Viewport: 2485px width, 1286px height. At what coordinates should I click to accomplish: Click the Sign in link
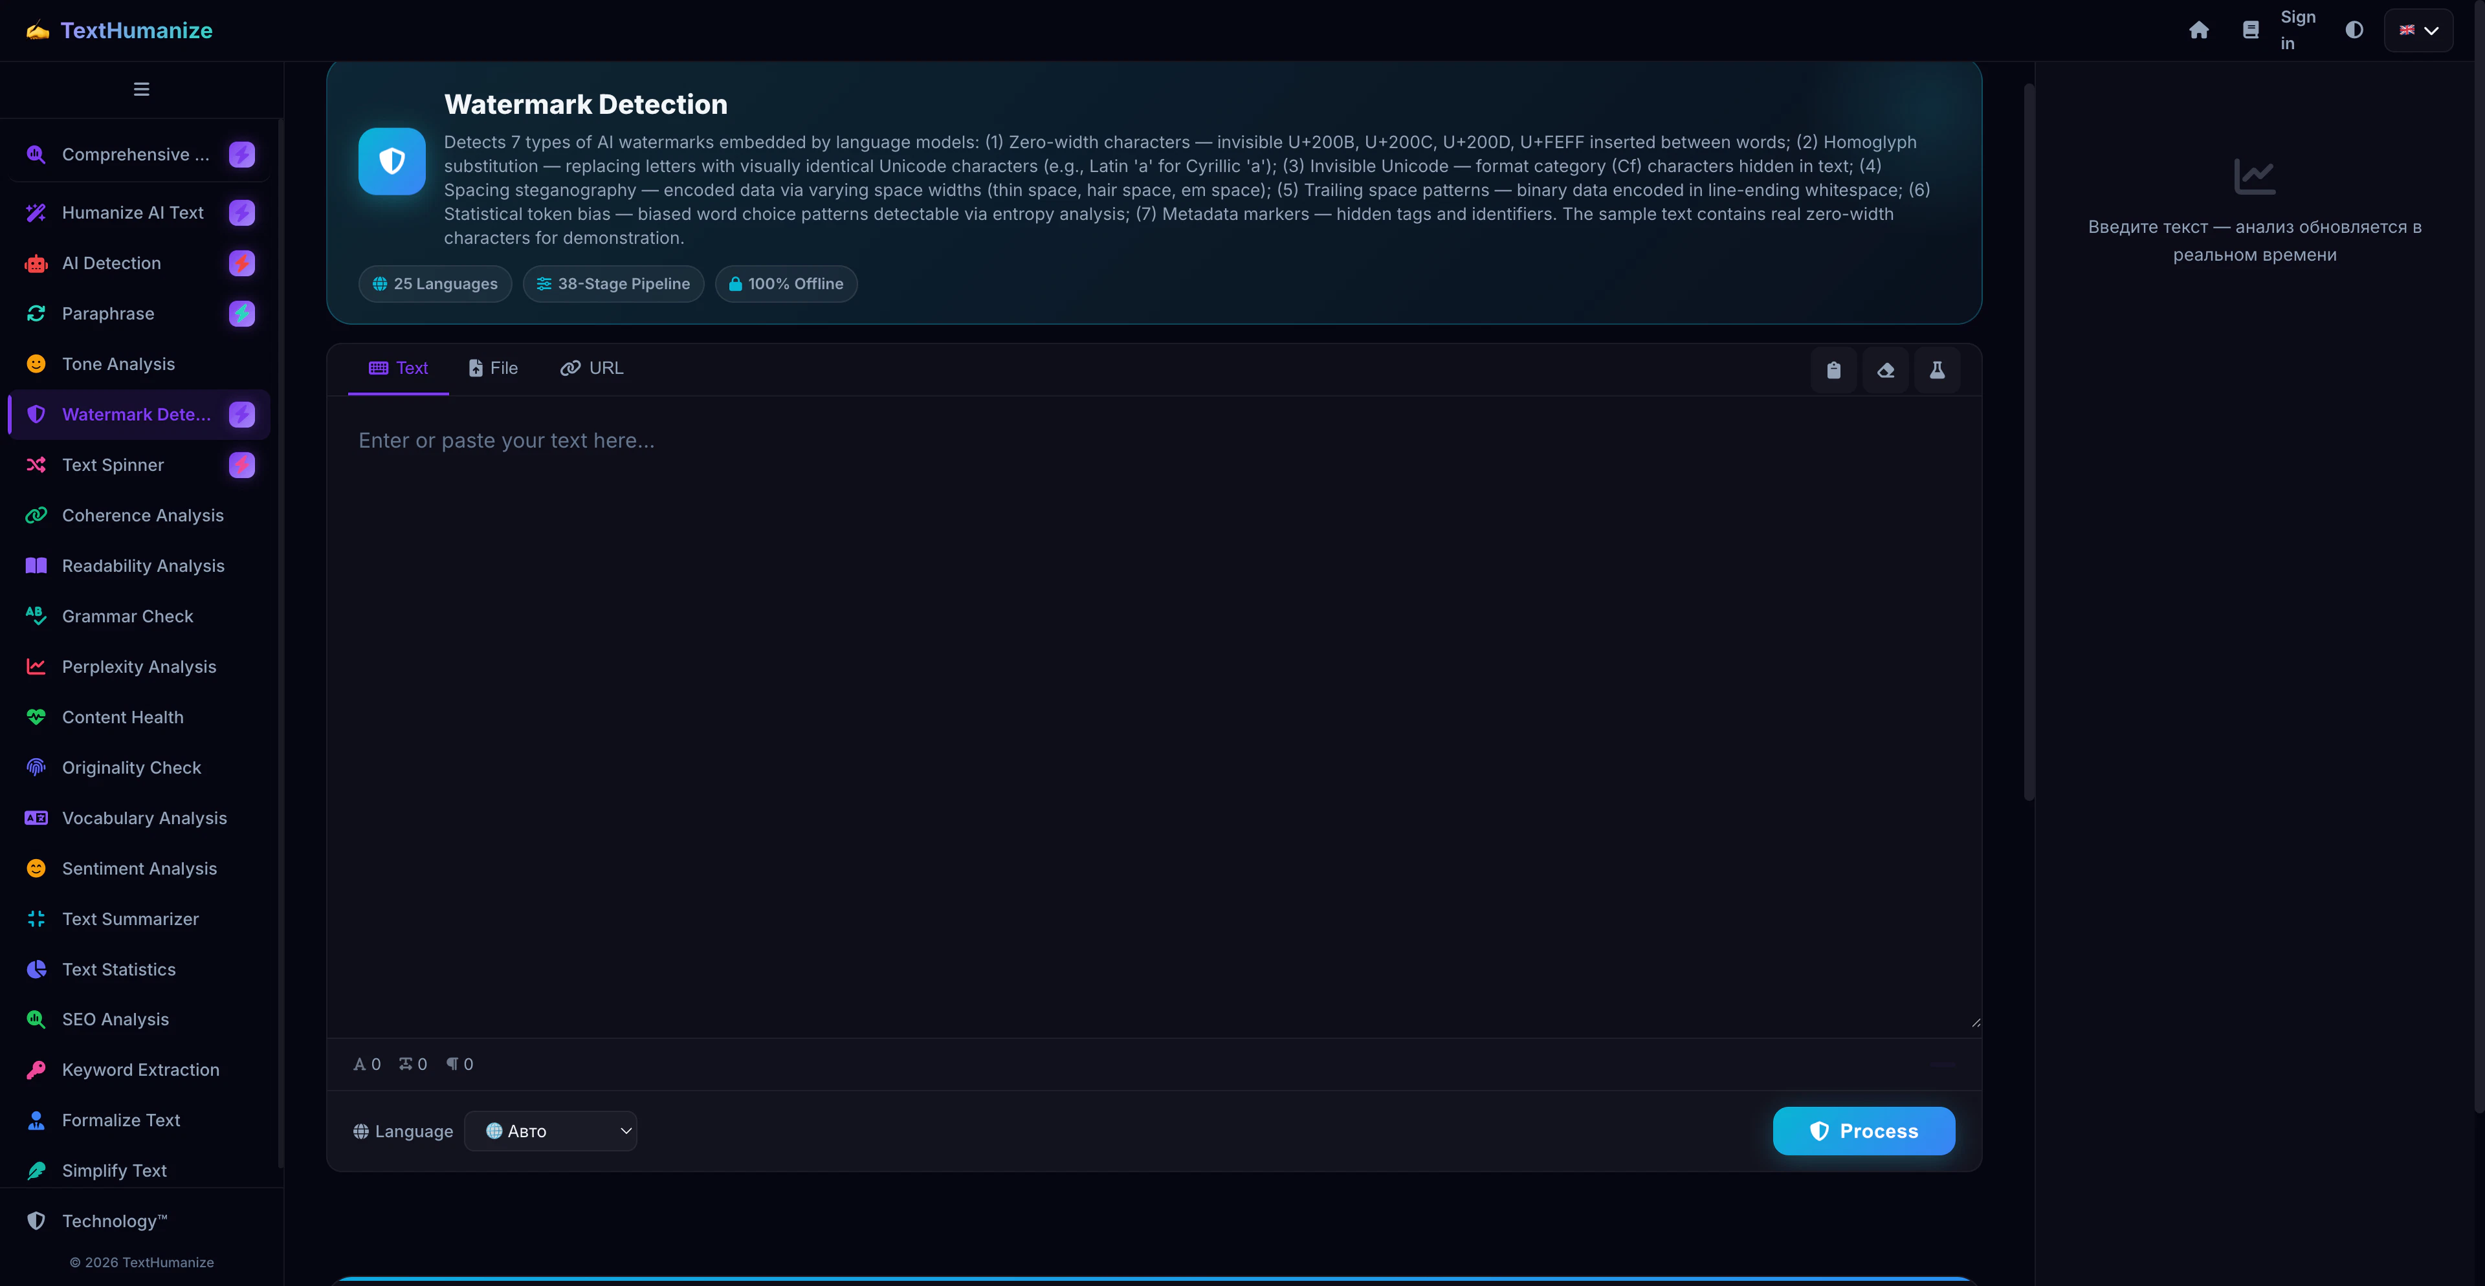click(2297, 30)
